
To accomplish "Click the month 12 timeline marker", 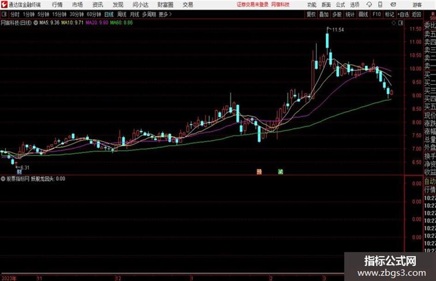I will [118, 278].
